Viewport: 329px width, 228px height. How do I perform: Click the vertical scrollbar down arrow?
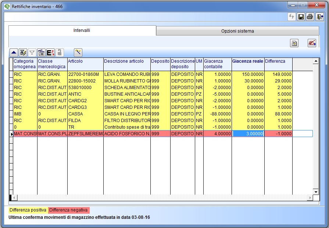tap(315, 192)
